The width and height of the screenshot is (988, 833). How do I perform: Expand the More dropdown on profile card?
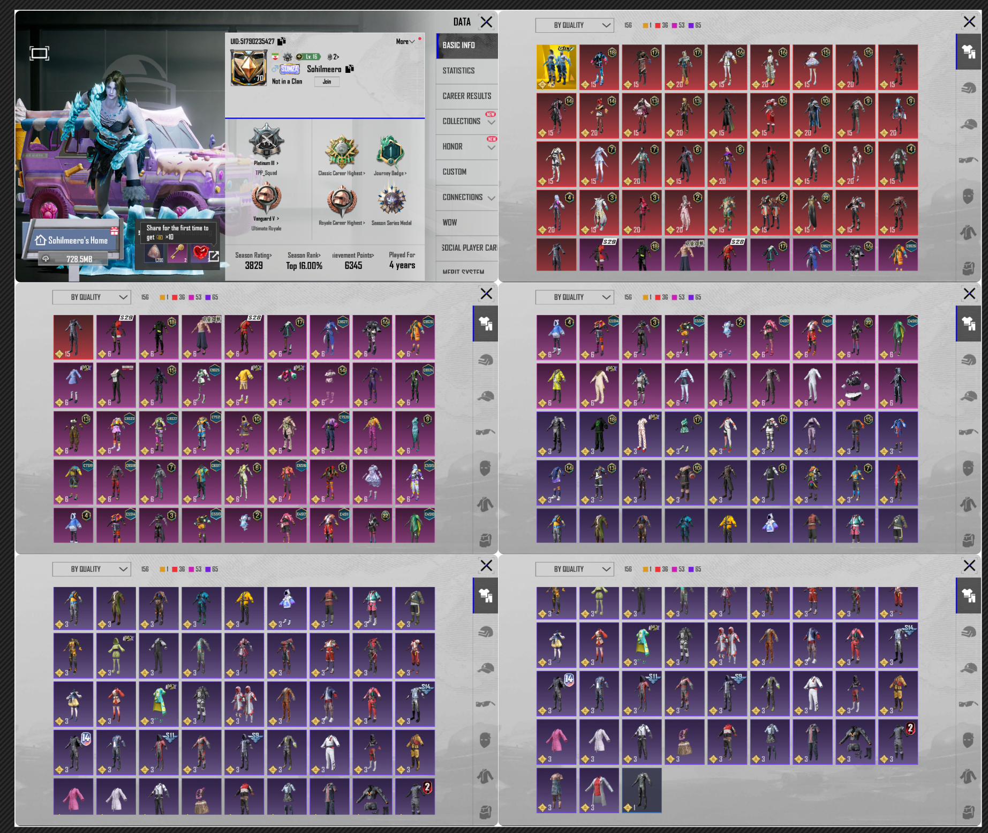tap(405, 42)
